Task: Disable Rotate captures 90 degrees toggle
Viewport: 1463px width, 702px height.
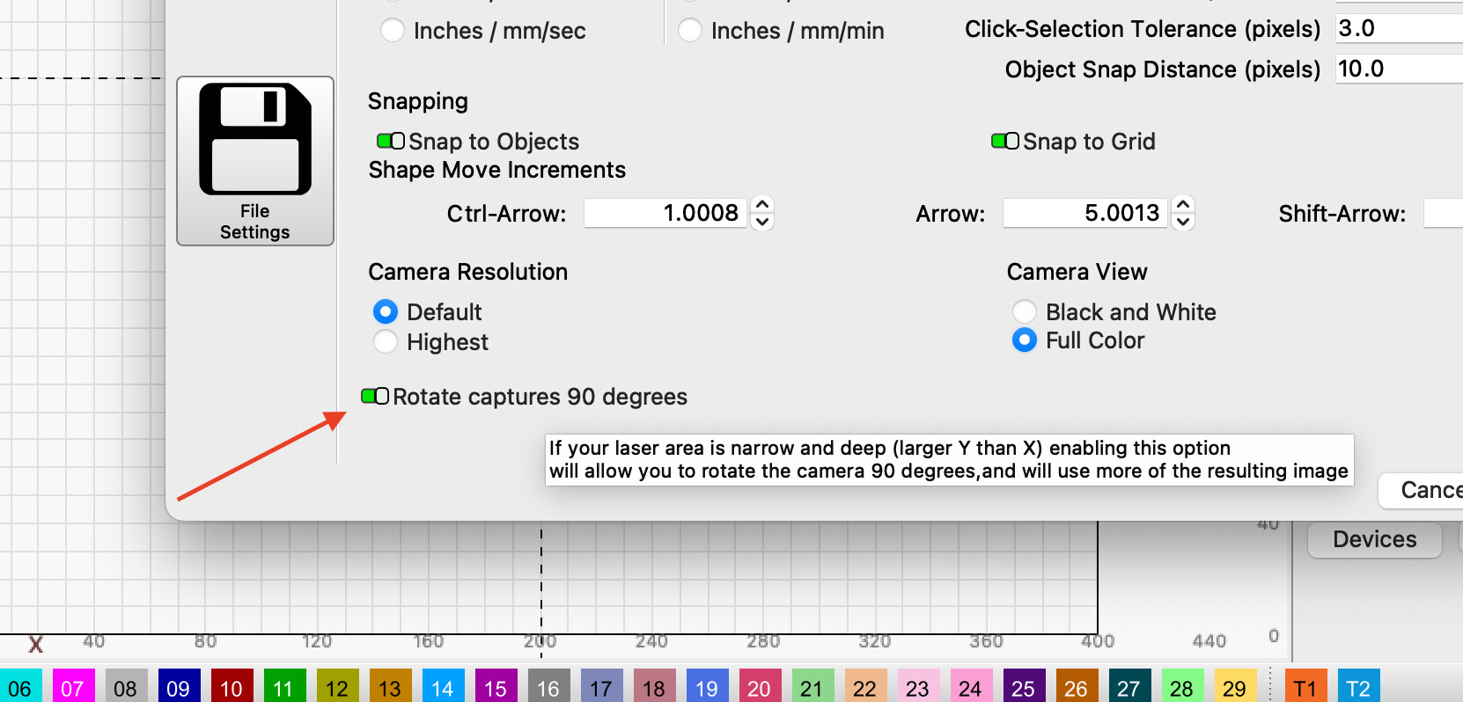Action: point(375,397)
